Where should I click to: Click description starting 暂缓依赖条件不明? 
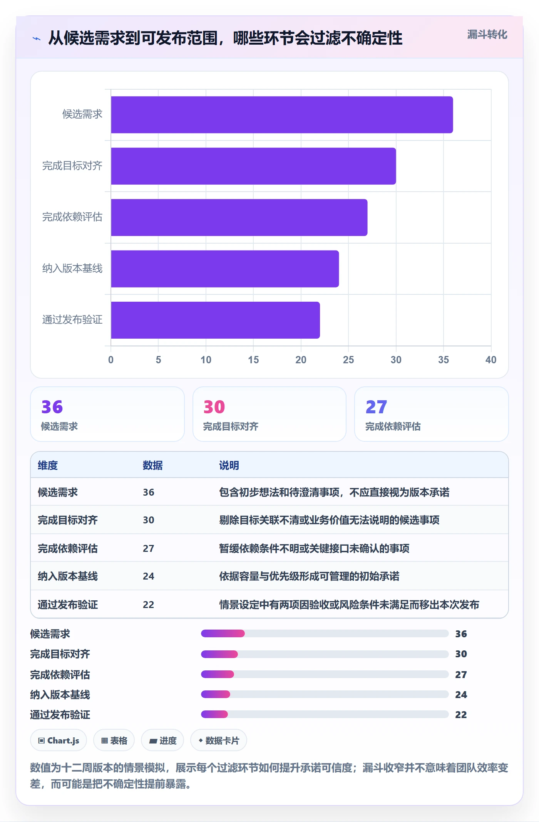(x=314, y=548)
